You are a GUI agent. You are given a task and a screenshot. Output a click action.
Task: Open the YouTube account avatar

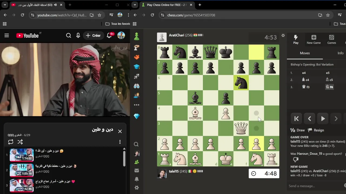(121, 36)
